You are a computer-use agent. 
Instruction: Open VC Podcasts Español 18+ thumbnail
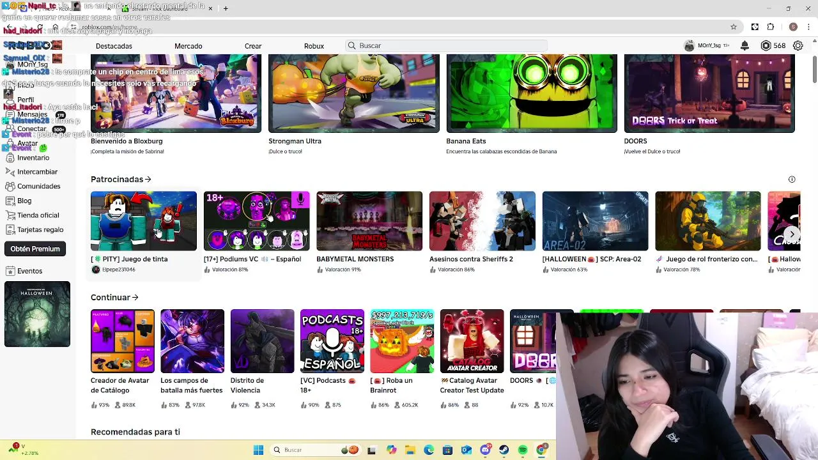point(332,341)
